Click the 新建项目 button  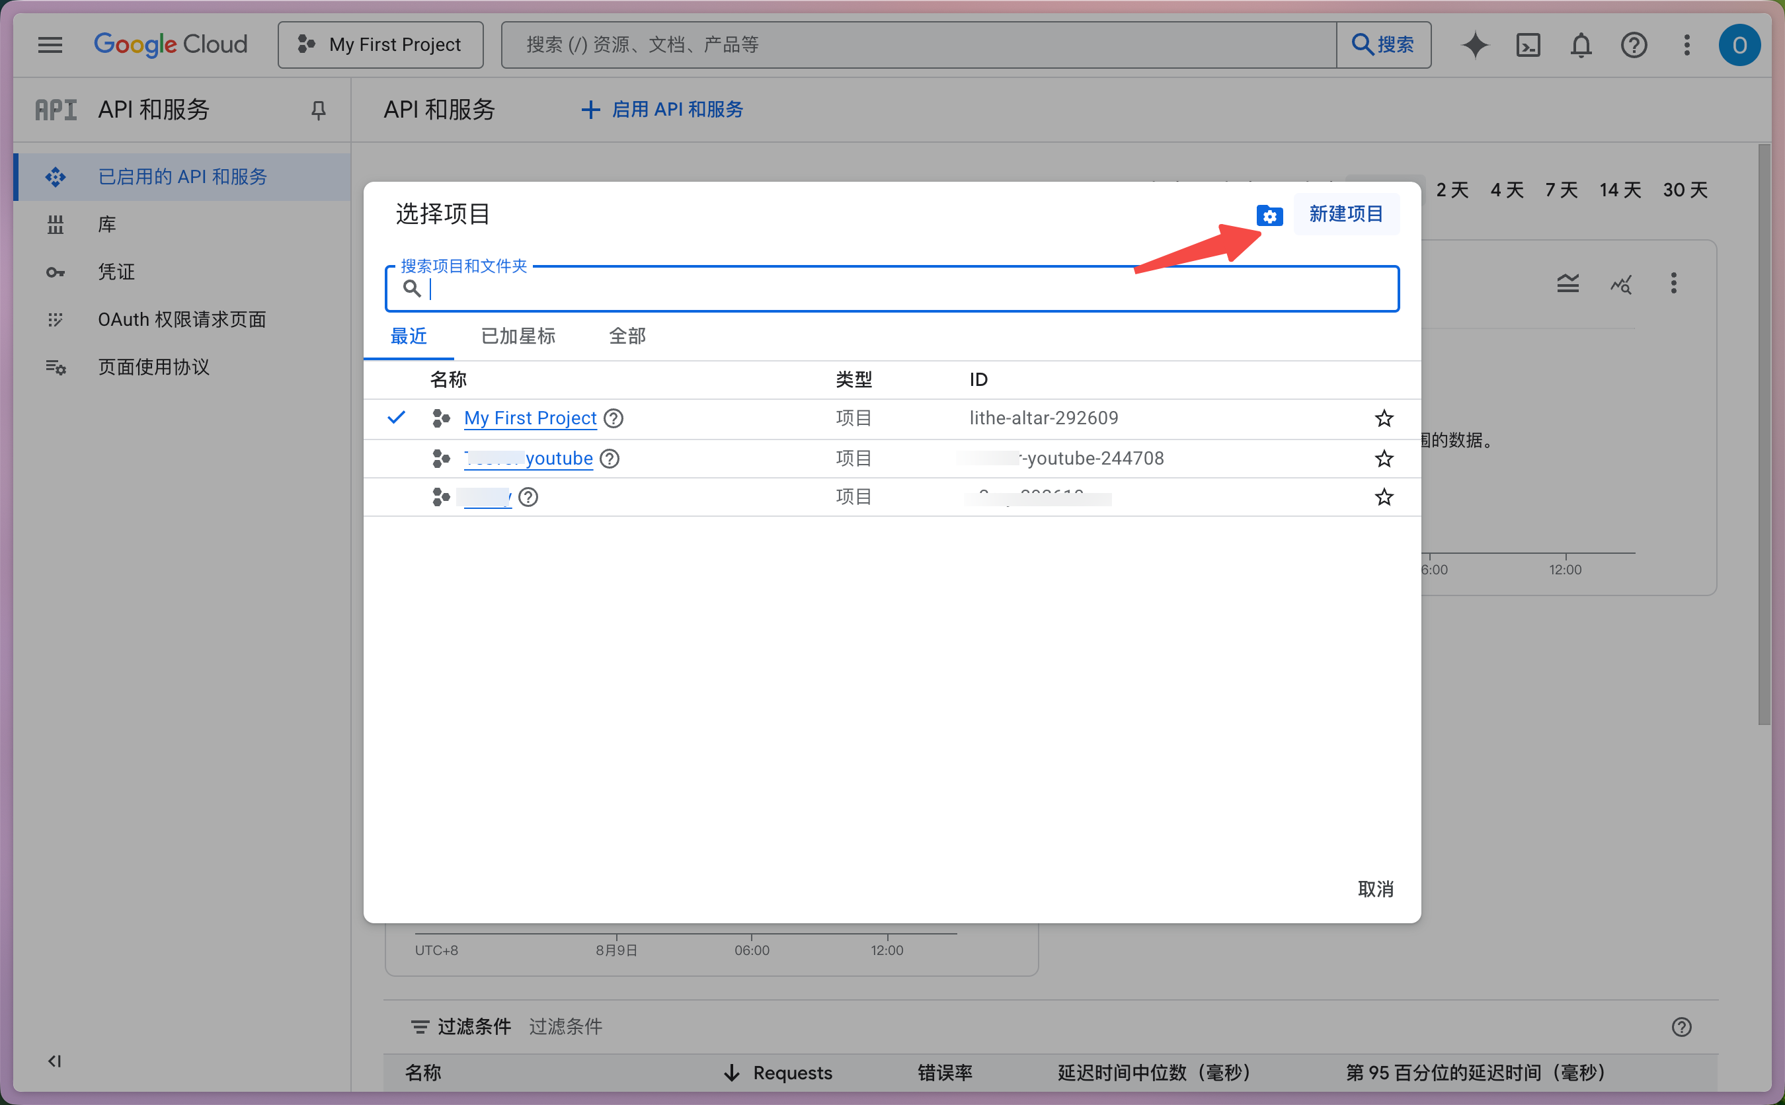coord(1346,214)
